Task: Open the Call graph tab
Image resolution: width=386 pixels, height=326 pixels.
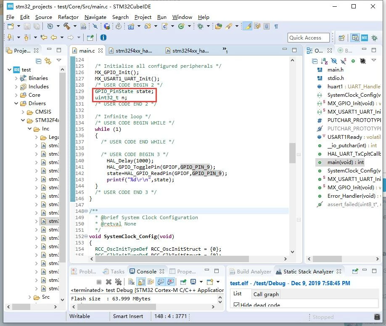Action: 266,294
